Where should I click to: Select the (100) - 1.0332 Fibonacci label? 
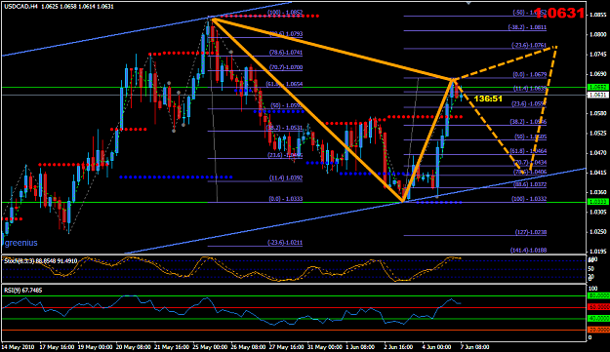[530, 199]
